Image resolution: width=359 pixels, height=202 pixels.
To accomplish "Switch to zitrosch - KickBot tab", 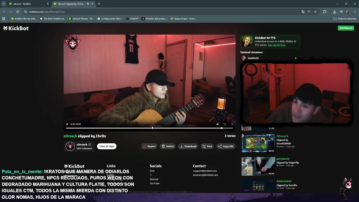I will coord(28,4).
